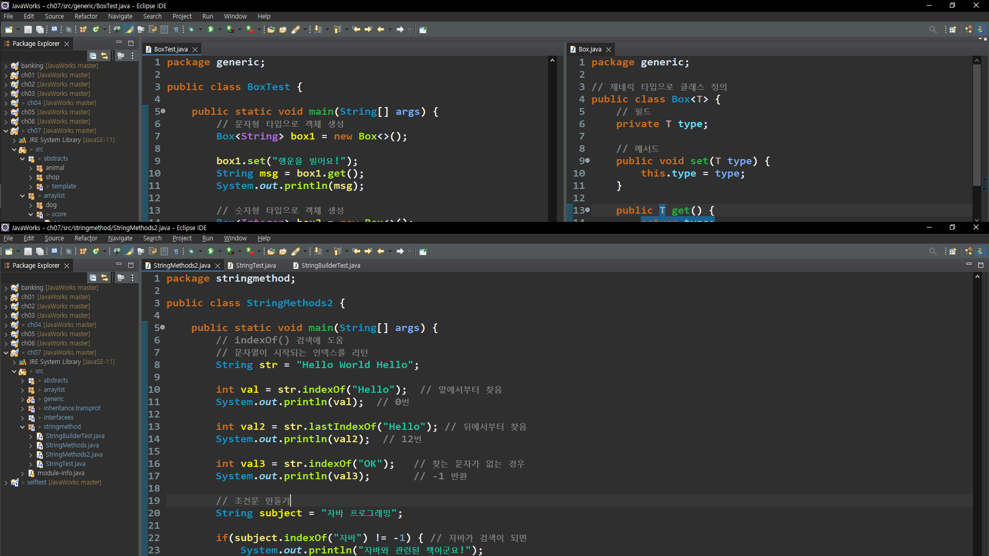Click Next Annotation icon in StringMethods2 toolbar
This screenshot has height=556, width=989.
tap(318, 251)
